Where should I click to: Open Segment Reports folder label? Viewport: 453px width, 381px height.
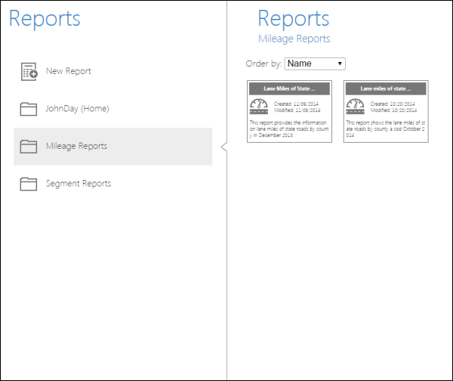pos(79,184)
